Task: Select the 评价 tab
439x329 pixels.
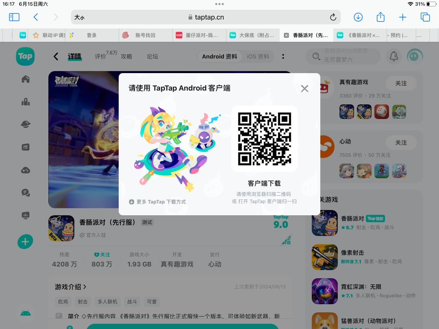Action: 100,56
